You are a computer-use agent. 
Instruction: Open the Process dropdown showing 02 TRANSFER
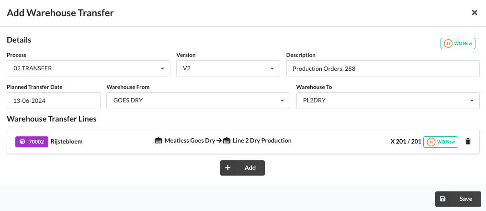[x=89, y=68]
